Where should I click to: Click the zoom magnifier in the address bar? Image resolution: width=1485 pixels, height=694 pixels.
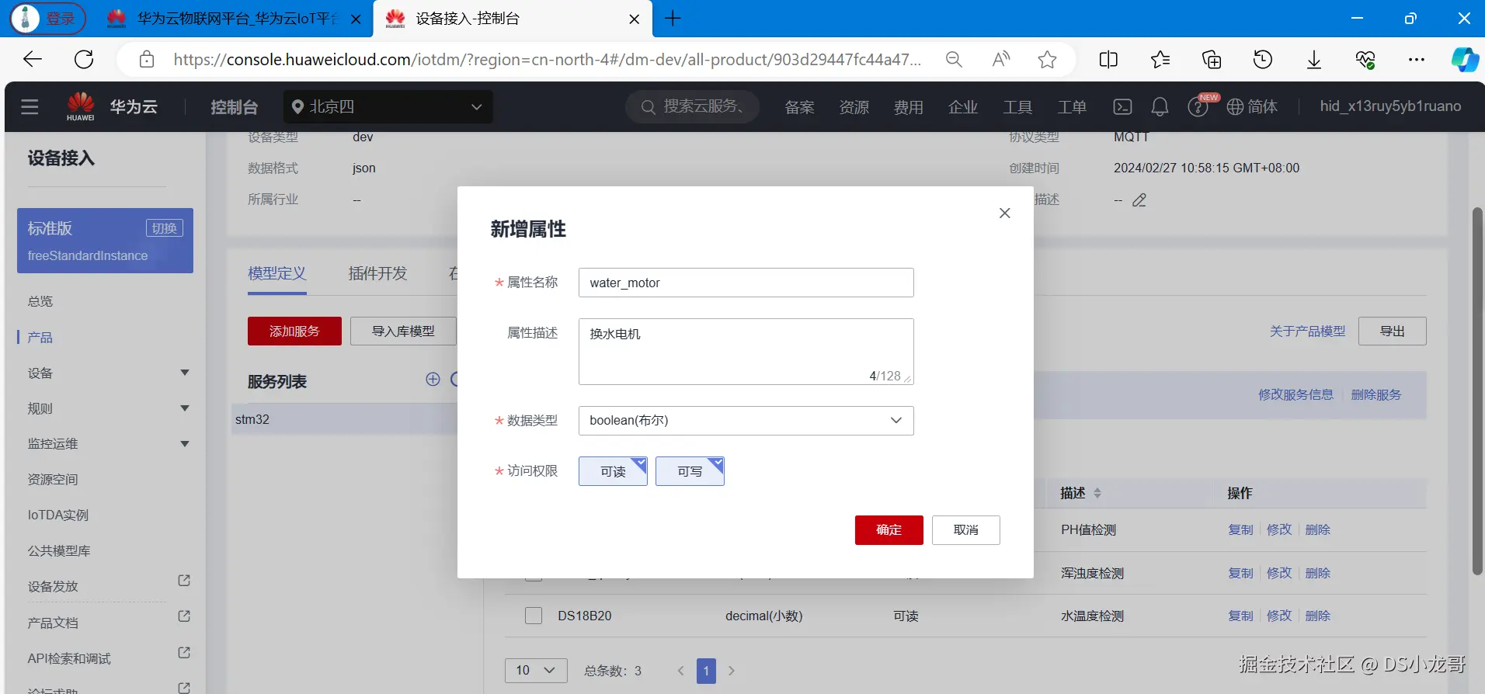(x=954, y=59)
